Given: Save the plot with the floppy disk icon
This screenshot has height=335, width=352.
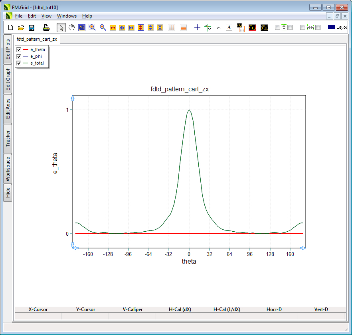Looking at the screenshot, I should pos(32,28).
